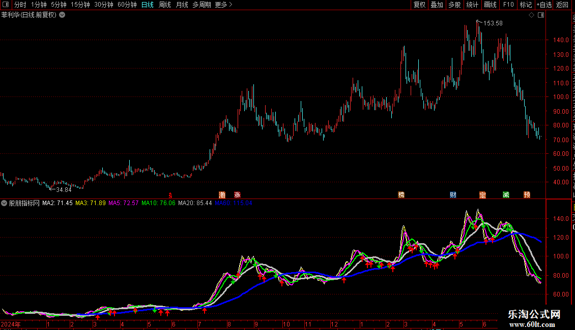
Task: Open the 统计 statistics tool
Action: point(472,5)
